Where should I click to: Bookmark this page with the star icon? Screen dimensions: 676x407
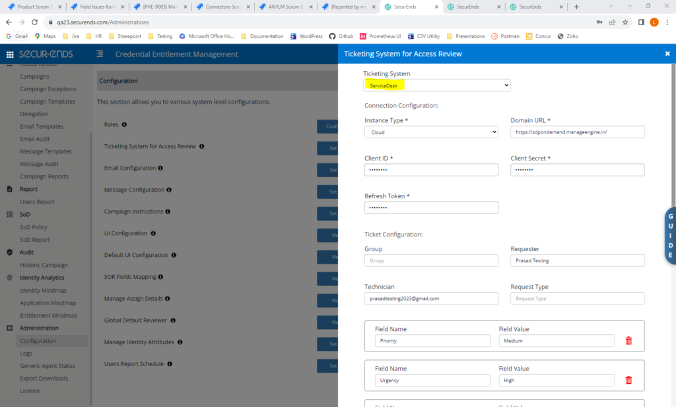[x=625, y=22]
